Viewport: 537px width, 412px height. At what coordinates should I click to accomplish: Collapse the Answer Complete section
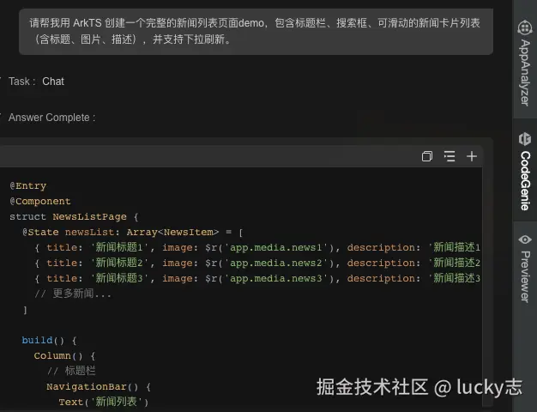pyautogui.click(x=1, y=115)
